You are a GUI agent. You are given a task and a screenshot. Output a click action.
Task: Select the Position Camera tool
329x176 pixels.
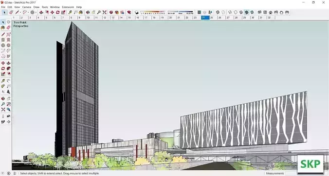(x=3, y=116)
